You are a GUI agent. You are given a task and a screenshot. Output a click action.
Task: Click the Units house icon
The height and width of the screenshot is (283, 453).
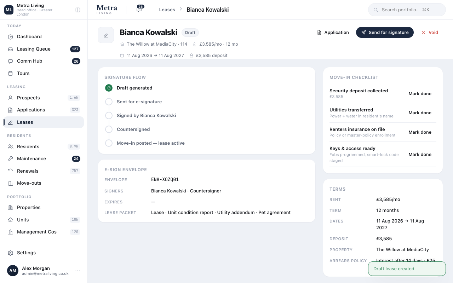click(x=10, y=220)
